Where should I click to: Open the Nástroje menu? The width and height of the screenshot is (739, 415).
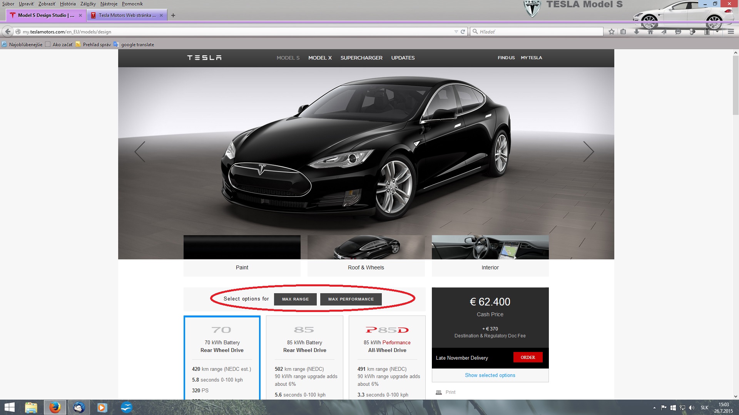pos(109,4)
